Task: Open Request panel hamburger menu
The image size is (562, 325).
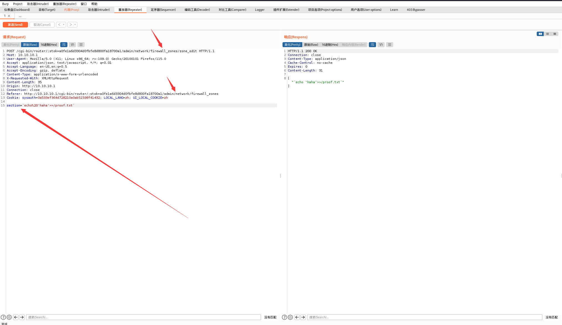Action: click(81, 45)
